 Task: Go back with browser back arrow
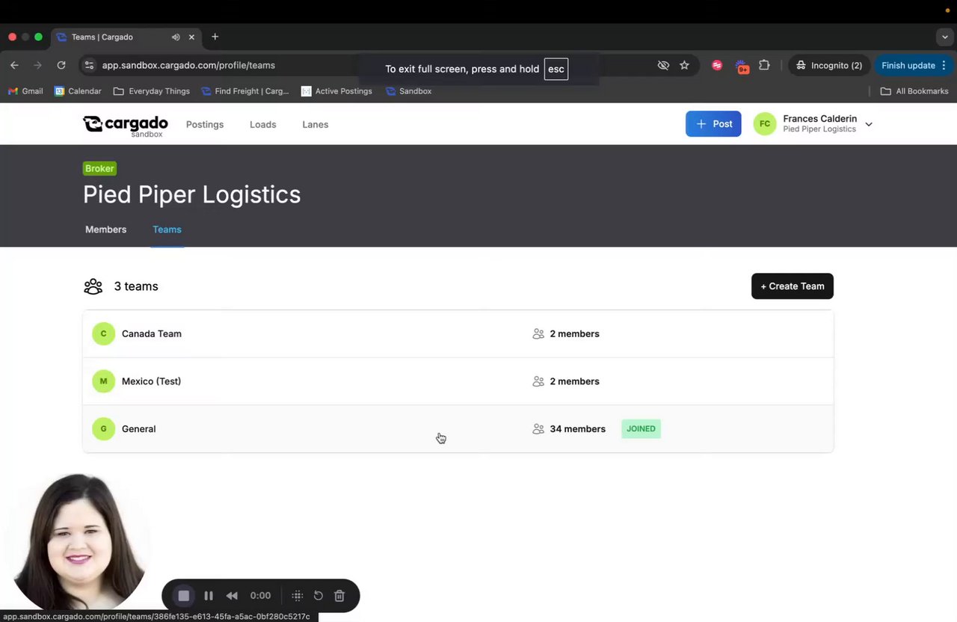click(14, 65)
